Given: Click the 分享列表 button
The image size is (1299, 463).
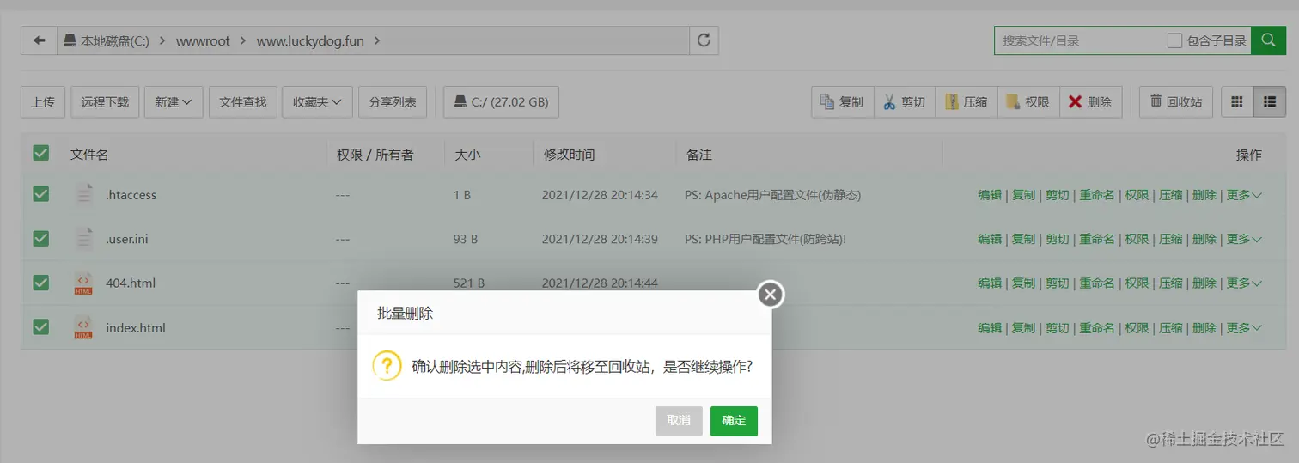Looking at the screenshot, I should point(393,102).
